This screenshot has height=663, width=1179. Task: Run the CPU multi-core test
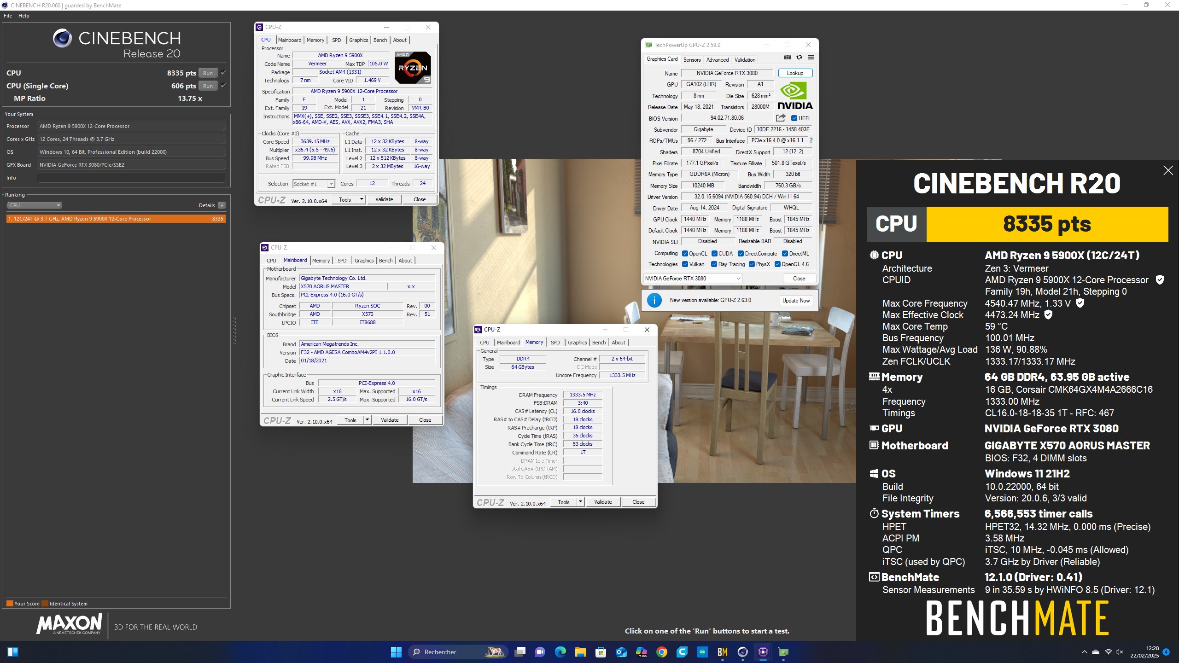pyautogui.click(x=208, y=73)
